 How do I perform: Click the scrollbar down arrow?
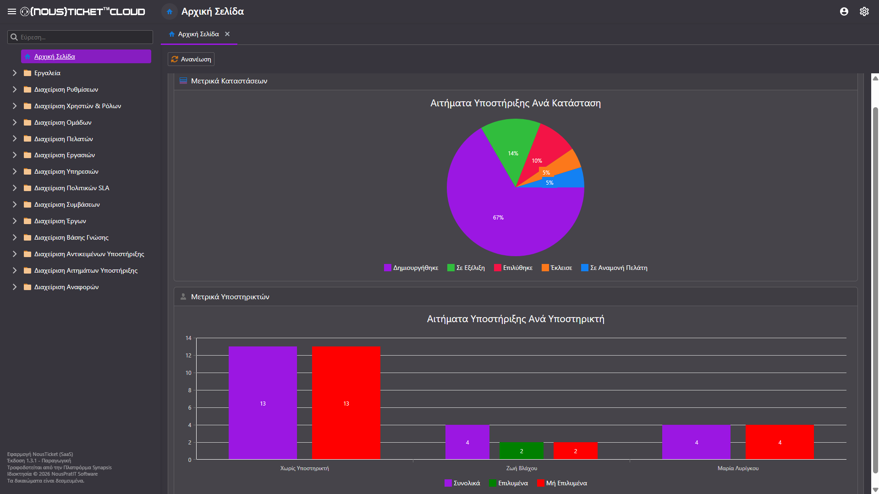[x=875, y=490]
